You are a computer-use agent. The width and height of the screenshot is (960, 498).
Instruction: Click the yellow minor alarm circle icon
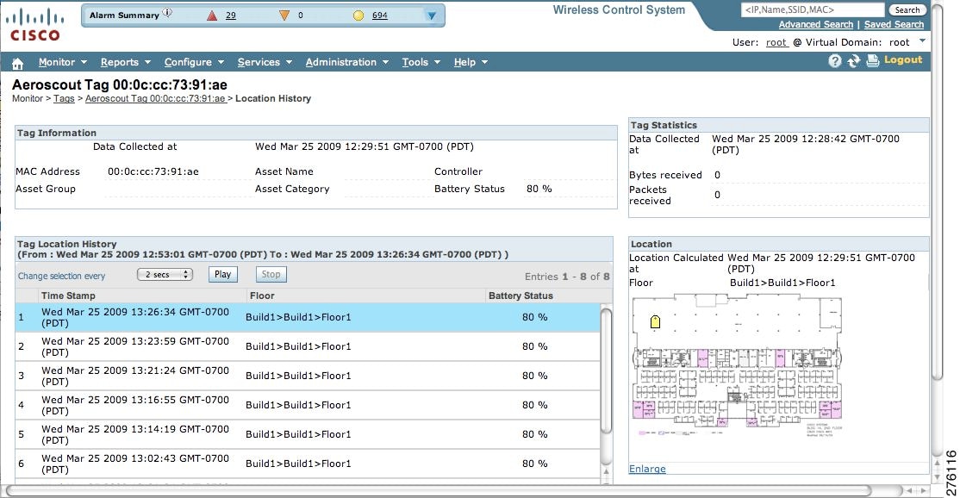pos(358,16)
